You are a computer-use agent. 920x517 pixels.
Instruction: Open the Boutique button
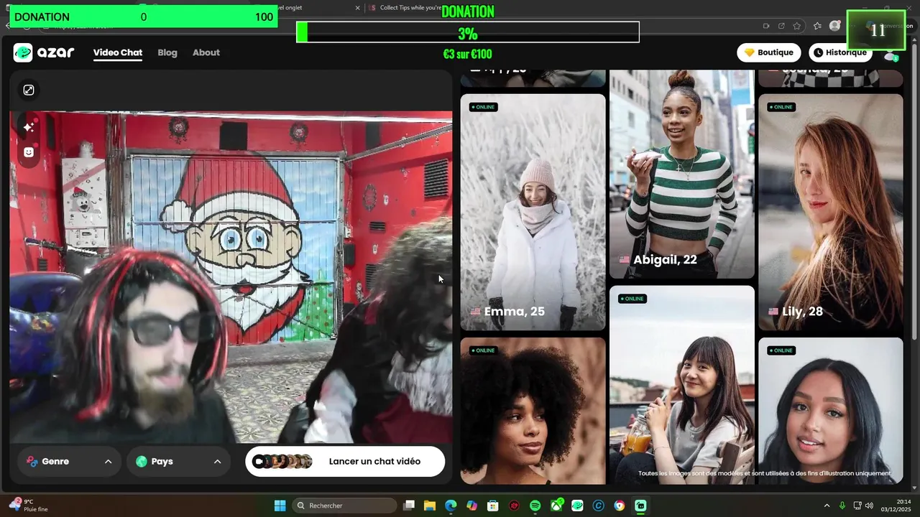click(769, 52)
